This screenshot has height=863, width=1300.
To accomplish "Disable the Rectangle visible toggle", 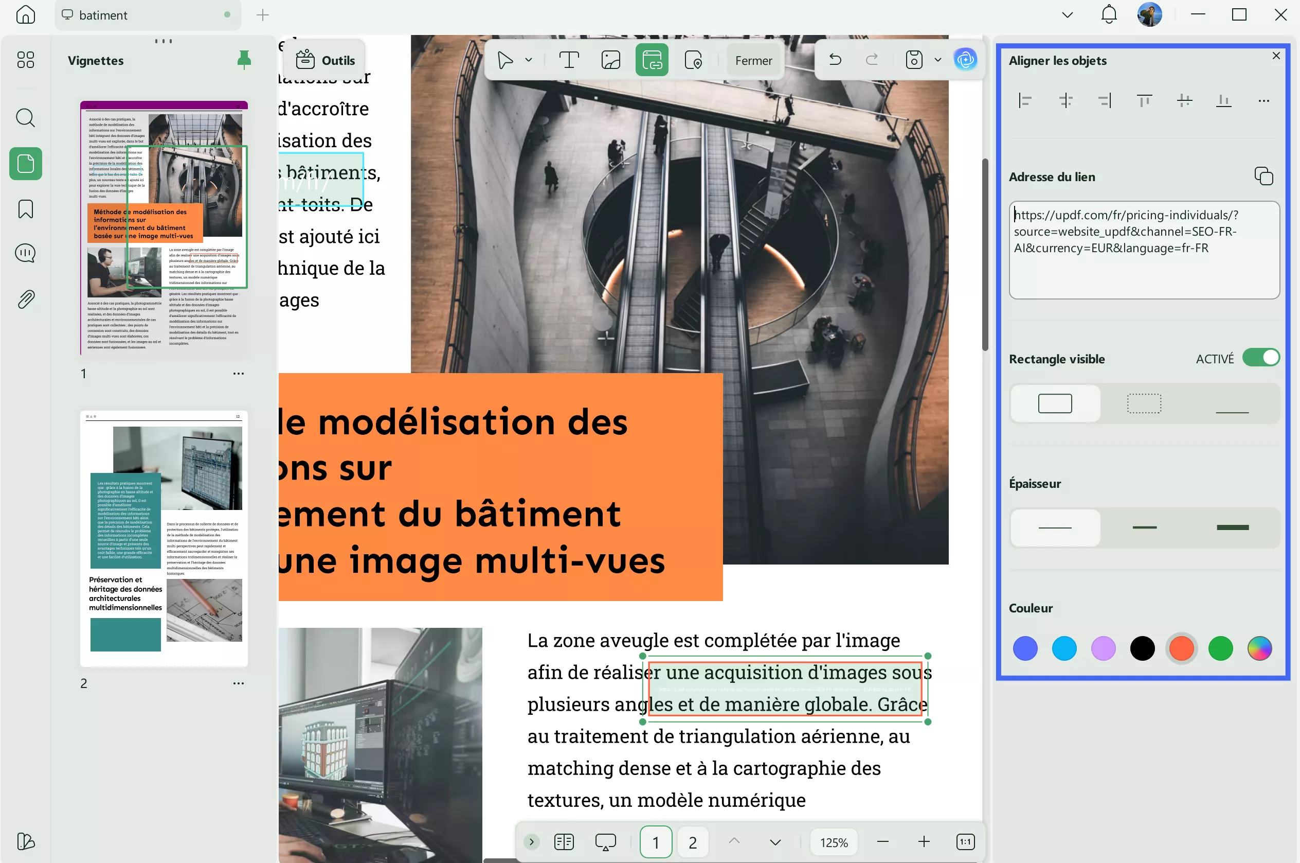I will pyautogui.click(x=1263, y=358).
